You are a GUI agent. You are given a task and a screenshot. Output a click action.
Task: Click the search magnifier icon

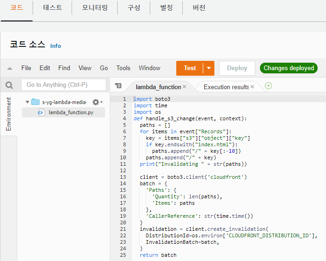tap(9, 85)
